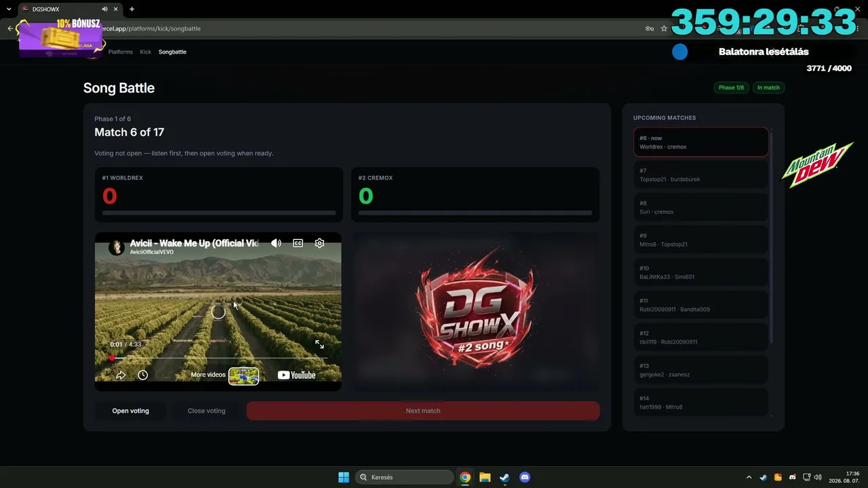Open File Explorer from the taskbar
The width and height of the screenshot is (868, 488).
[485, 477]
